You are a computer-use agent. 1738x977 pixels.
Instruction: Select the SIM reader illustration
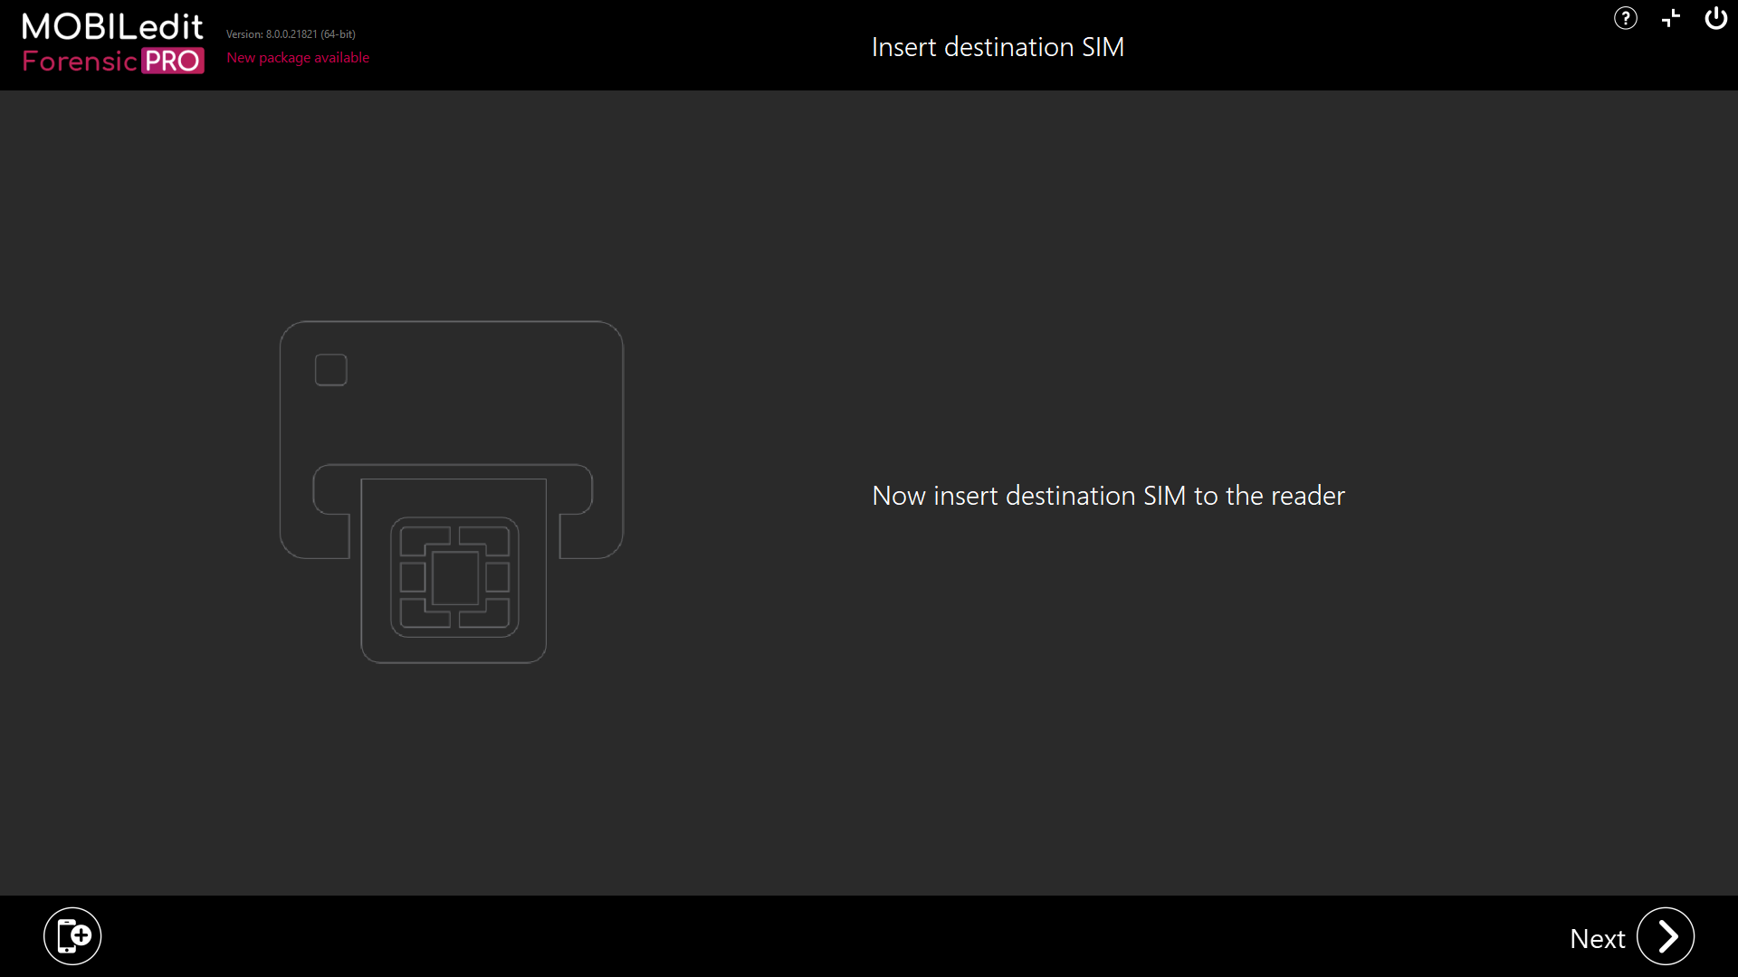pos(451,493)
